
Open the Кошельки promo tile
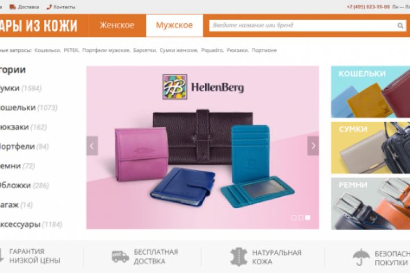[x=371, y=92]
